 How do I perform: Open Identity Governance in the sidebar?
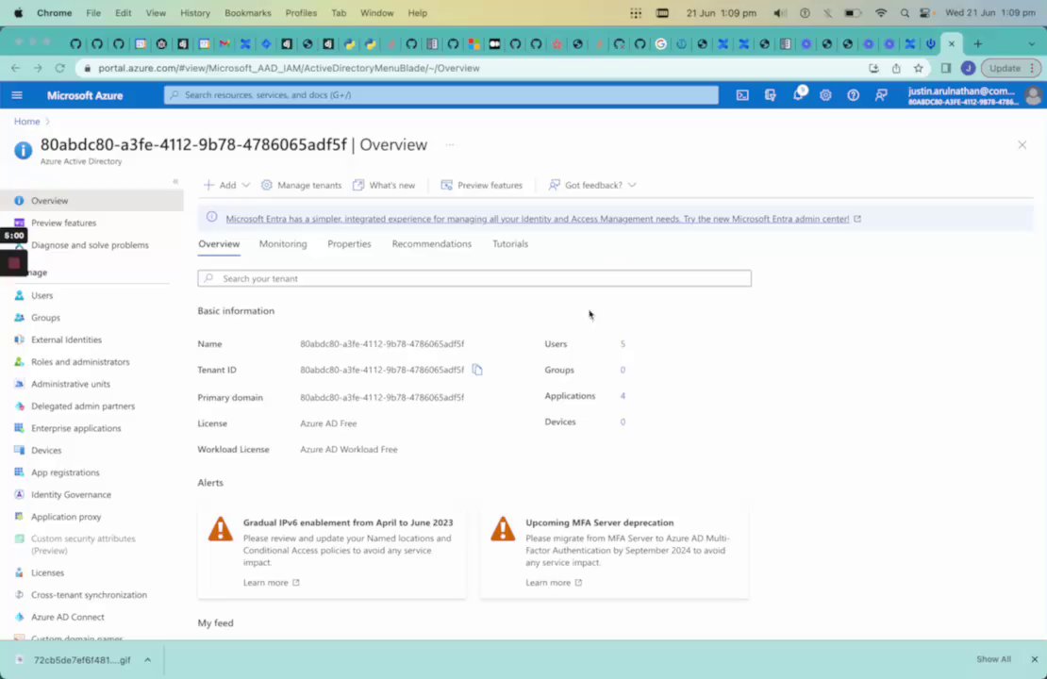click(71, 494)
